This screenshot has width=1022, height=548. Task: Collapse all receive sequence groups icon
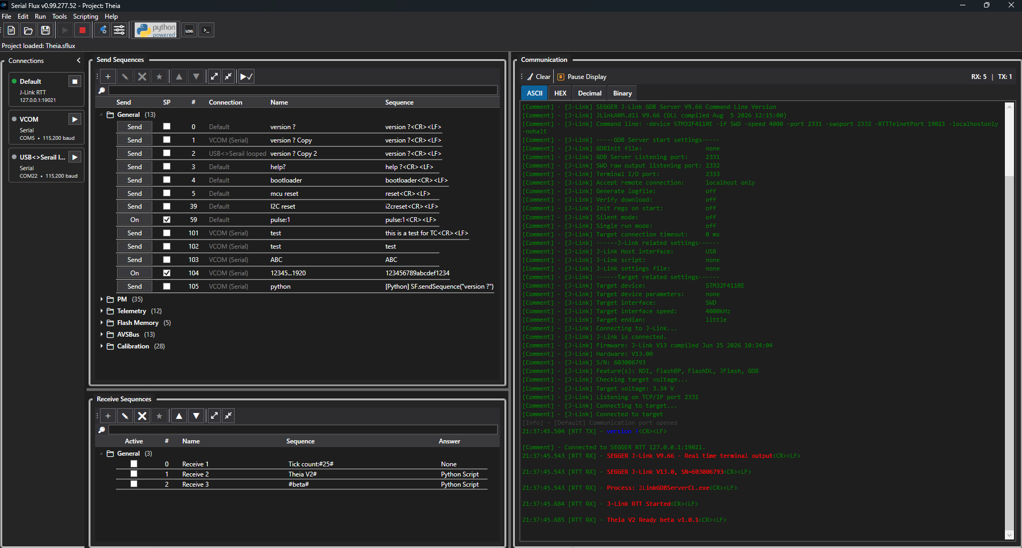pyautogui.click(x=228, y=416)
